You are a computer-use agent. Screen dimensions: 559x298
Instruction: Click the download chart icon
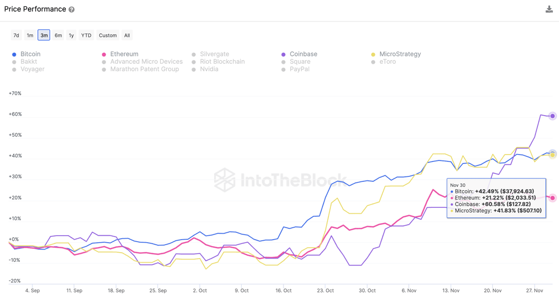tap(549, 9)
